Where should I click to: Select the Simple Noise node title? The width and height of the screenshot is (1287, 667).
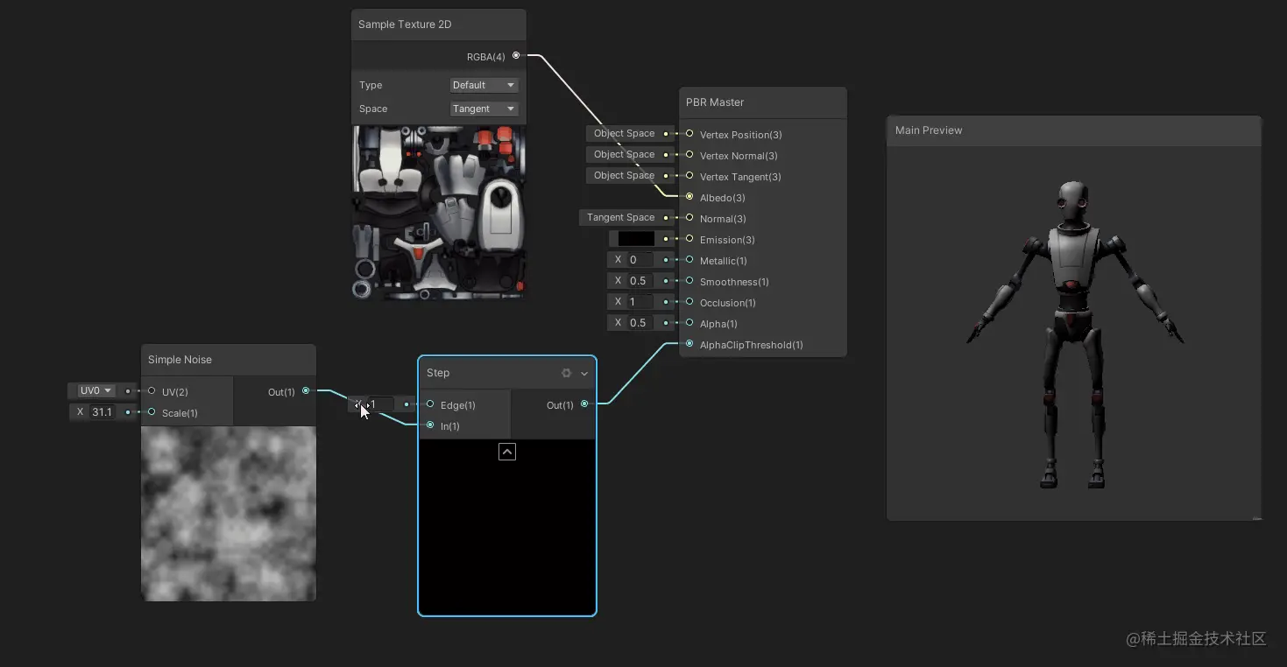pyautogui.click(x=180, y=360)
